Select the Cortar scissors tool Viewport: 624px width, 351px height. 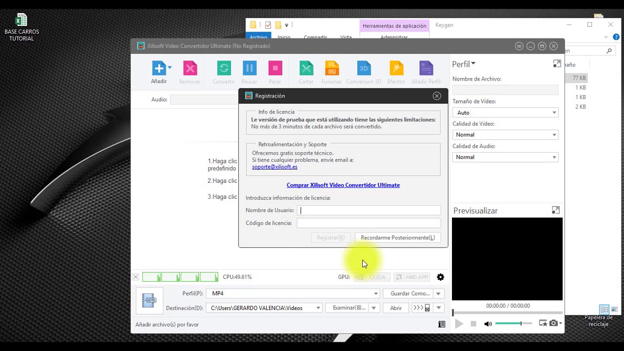point(306,68)
